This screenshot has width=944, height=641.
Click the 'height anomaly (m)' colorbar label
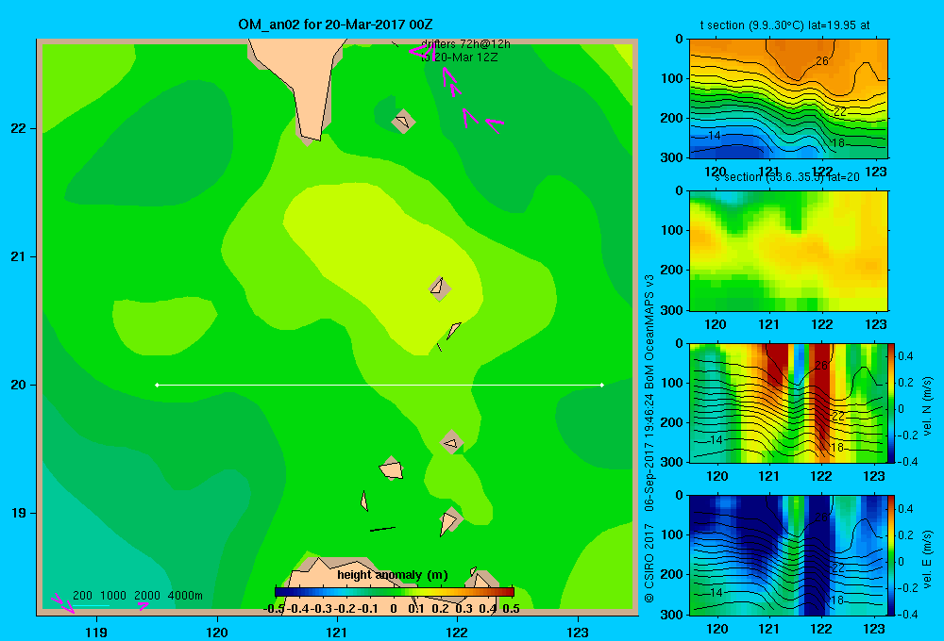tap(393, 575)
